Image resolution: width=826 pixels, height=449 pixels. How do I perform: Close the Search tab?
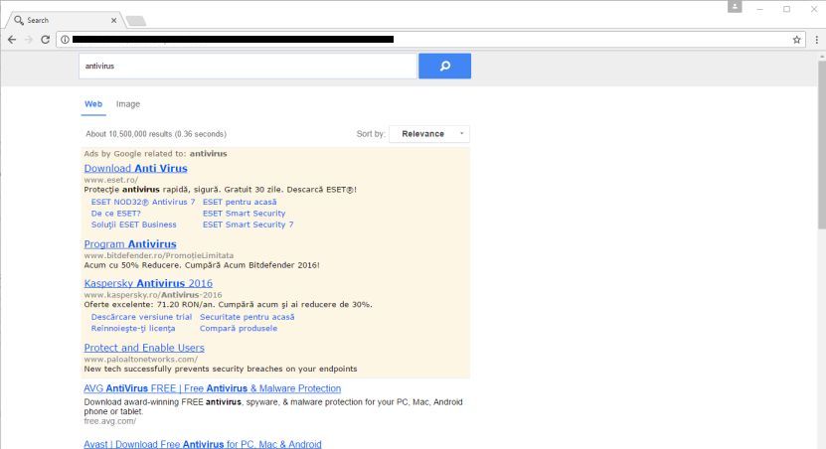coord(113,20)
